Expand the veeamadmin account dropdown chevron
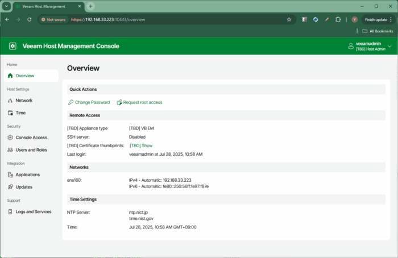Viewport: 398px width, 258px height. point(389,46)
